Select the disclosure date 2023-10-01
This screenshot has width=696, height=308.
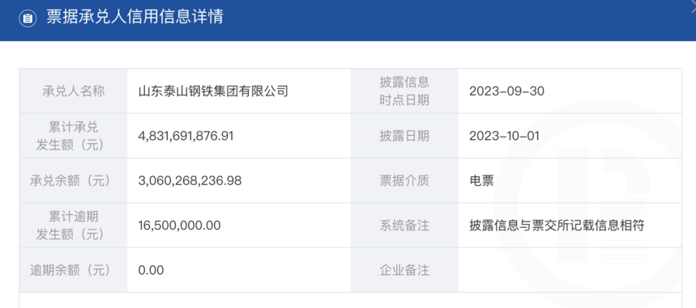504,136
